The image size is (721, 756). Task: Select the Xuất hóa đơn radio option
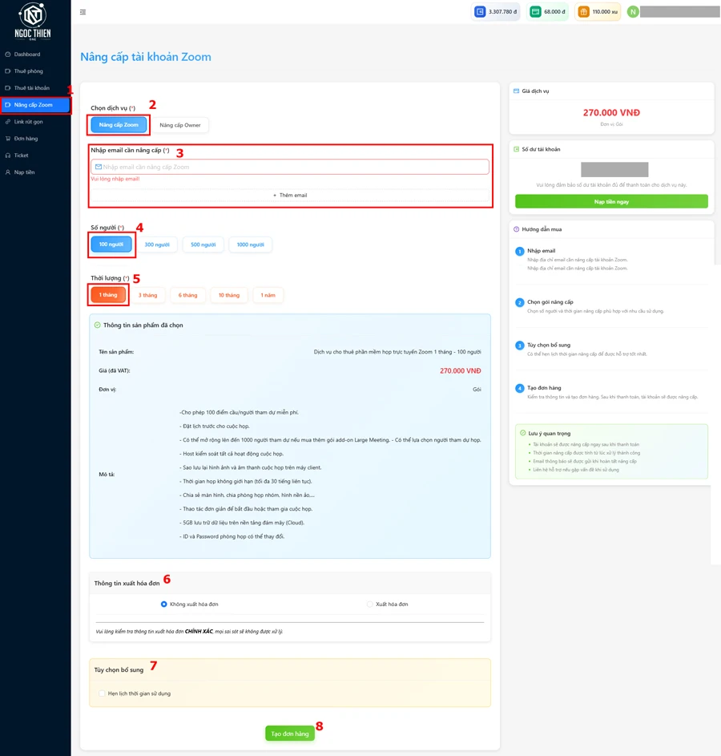tap(370, 604)
